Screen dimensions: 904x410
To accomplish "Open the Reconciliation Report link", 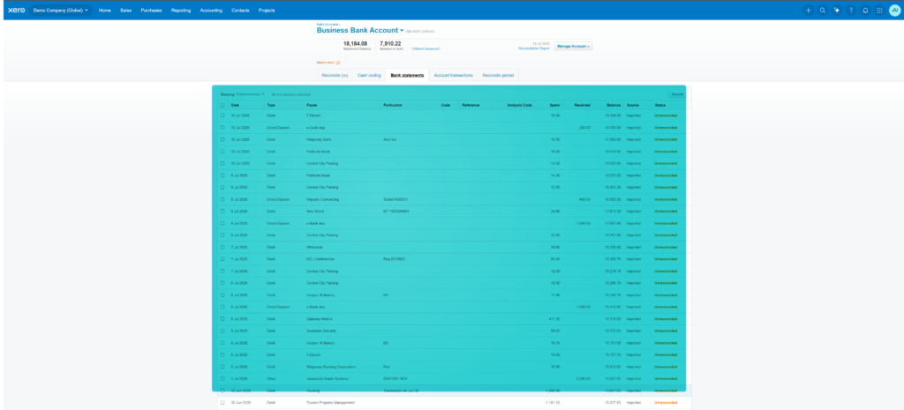I will coord(532,48).
